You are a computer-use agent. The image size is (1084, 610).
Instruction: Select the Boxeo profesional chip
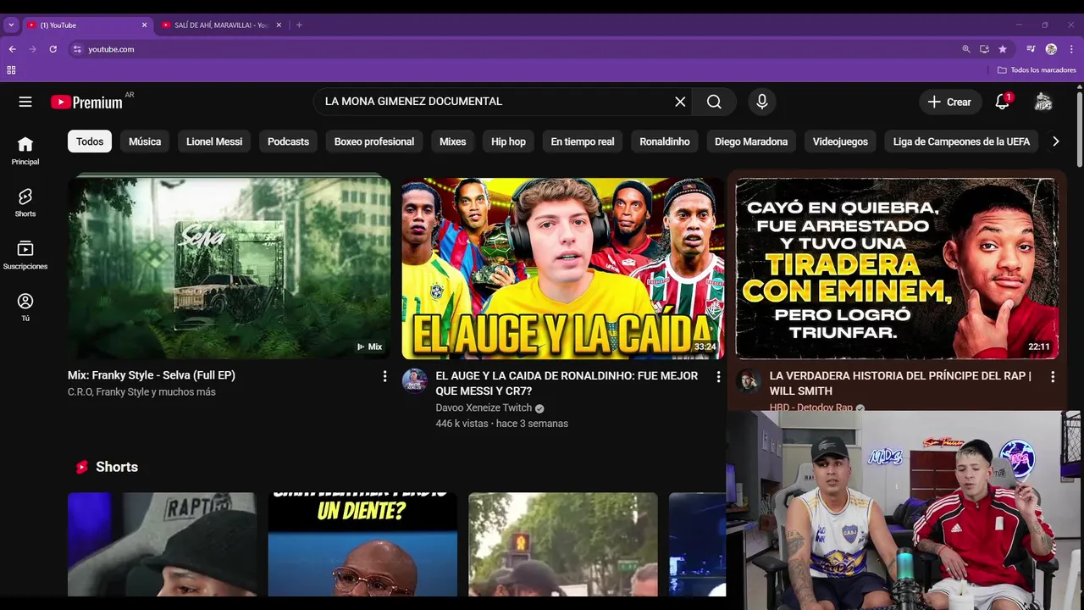pyautogui.click(x=374, y=141)
